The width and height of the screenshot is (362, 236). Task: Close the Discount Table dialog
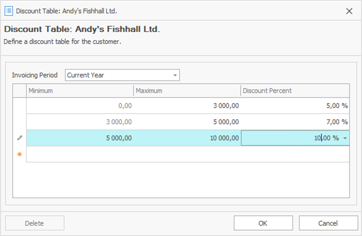click(349, 11)
